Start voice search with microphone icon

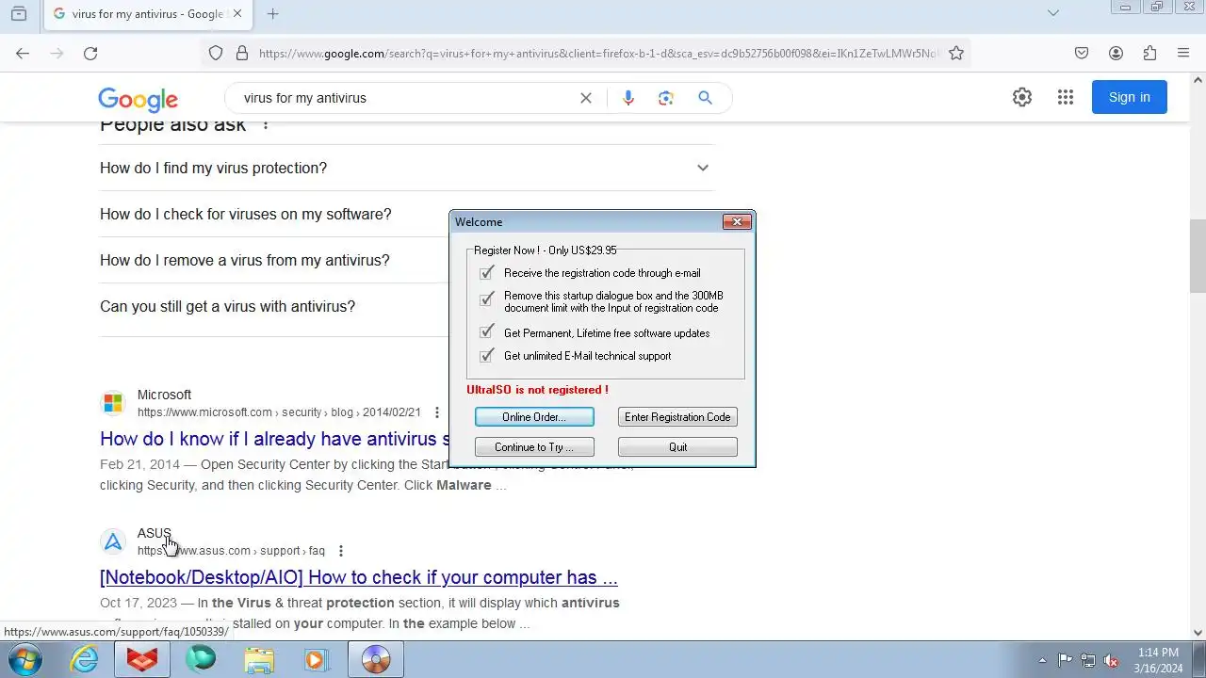[628, 98]
